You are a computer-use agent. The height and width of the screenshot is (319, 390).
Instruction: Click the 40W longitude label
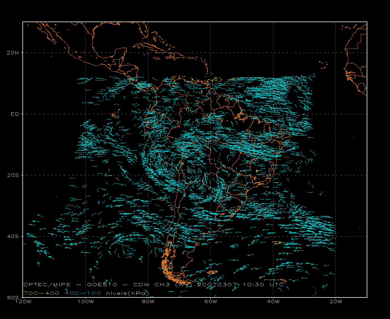[273, 301]
